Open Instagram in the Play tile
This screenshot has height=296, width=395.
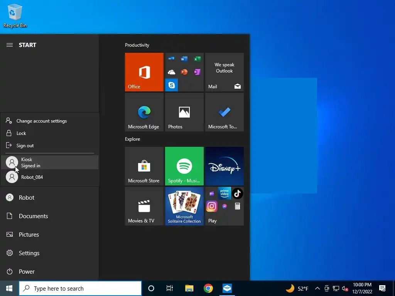point(212,207)
